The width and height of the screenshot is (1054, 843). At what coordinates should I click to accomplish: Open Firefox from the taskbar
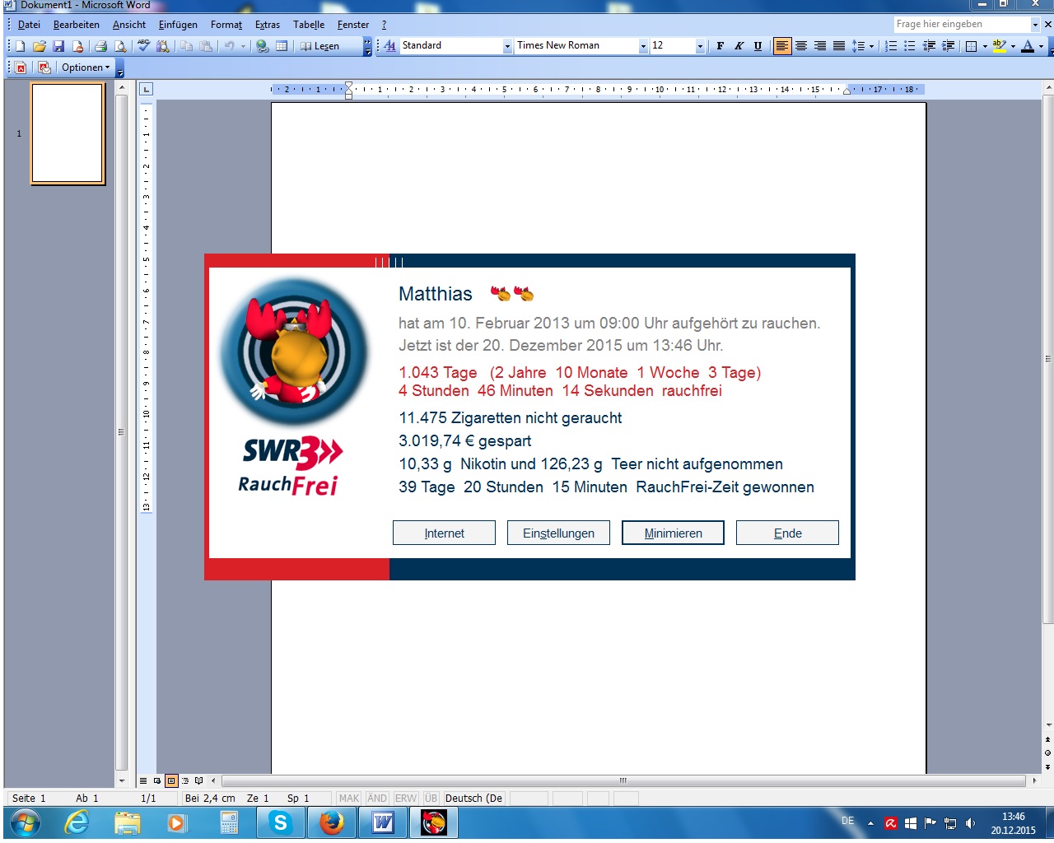(331, 822)
